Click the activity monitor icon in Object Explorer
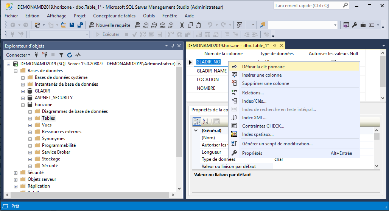The image size is (389, 211). click(78, 55)
